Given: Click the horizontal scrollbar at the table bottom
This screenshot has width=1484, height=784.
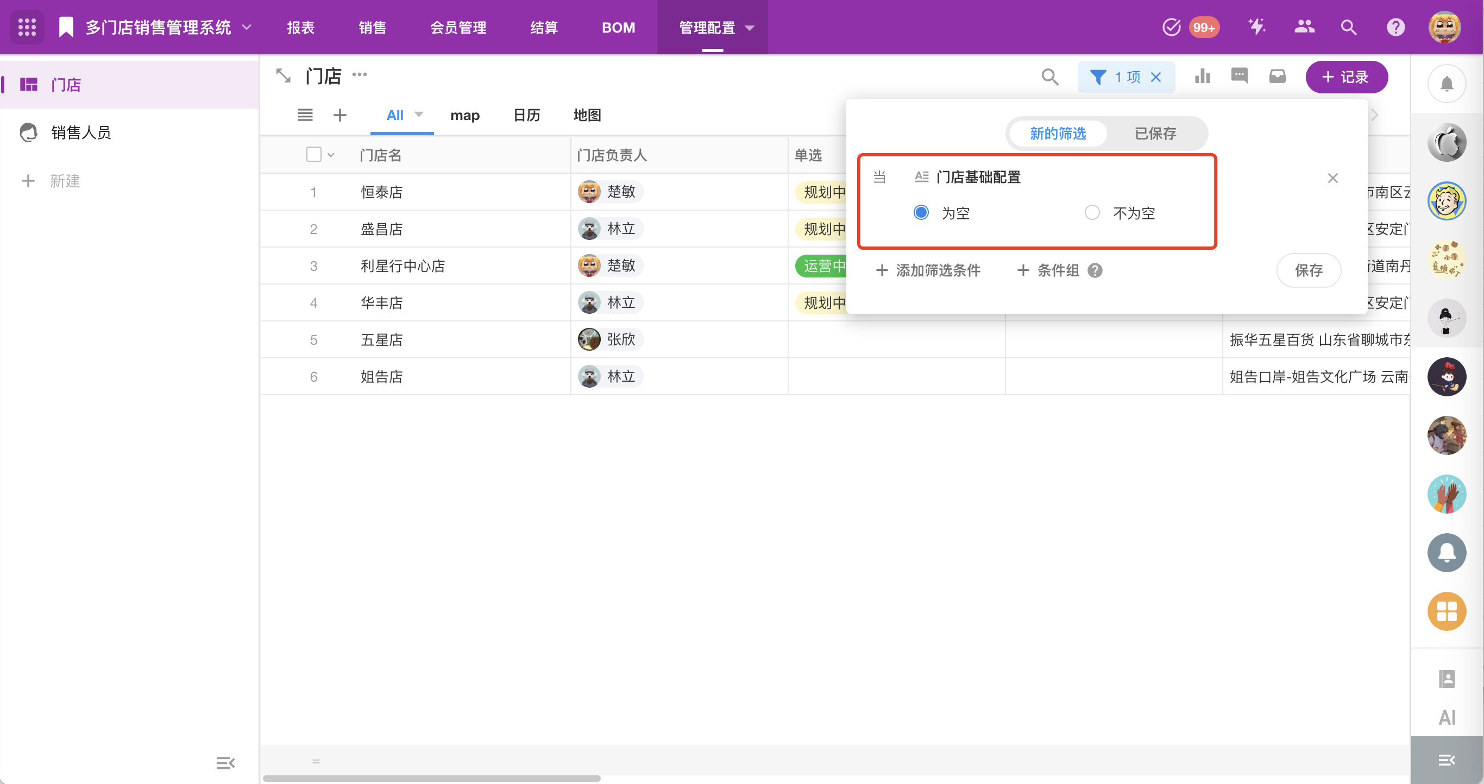Looking at the screenshot, I should pos(431,778).
